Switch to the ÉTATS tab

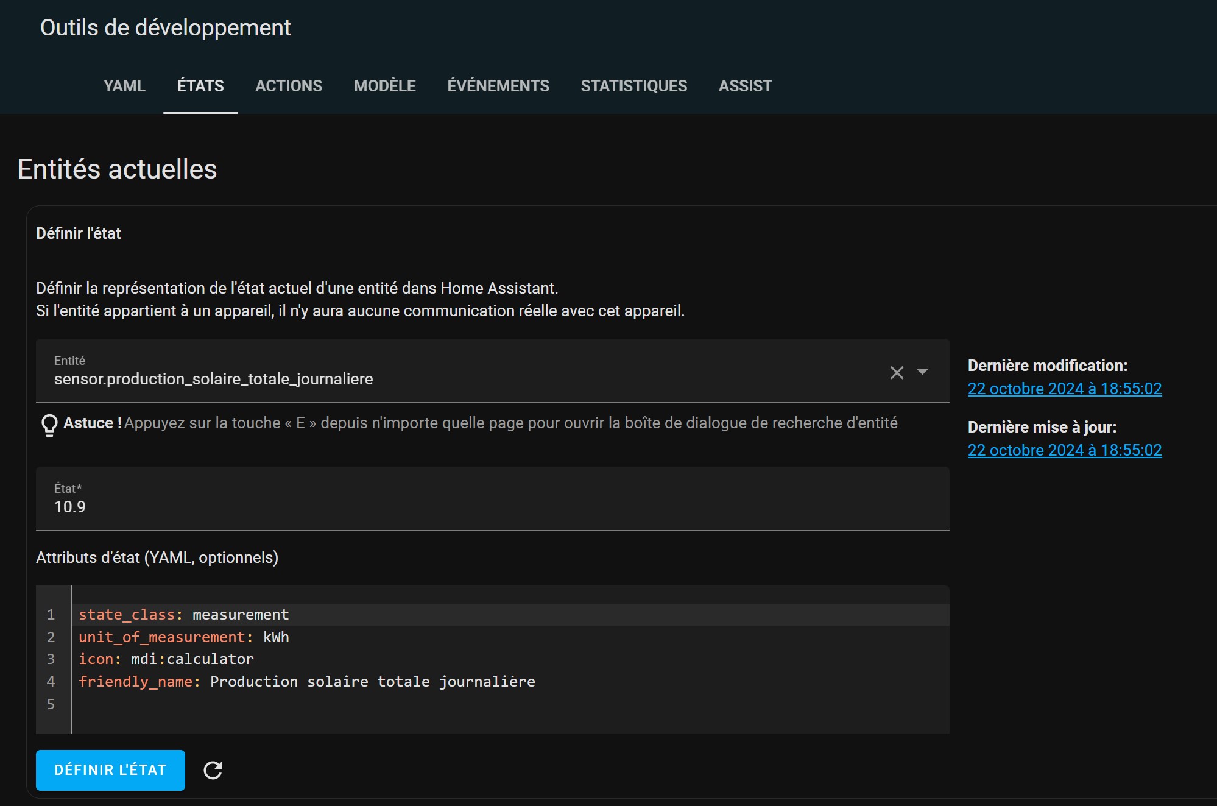click(x=200, y=86)
